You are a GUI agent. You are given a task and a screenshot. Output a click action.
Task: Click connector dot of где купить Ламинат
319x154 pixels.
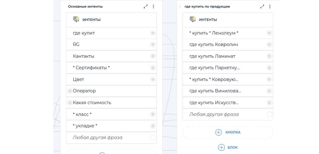[269, 56]
